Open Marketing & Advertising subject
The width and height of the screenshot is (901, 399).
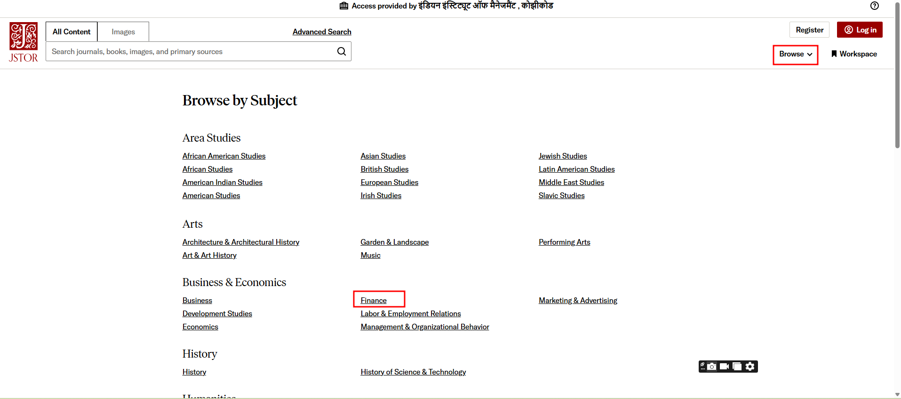click(578, 300)
